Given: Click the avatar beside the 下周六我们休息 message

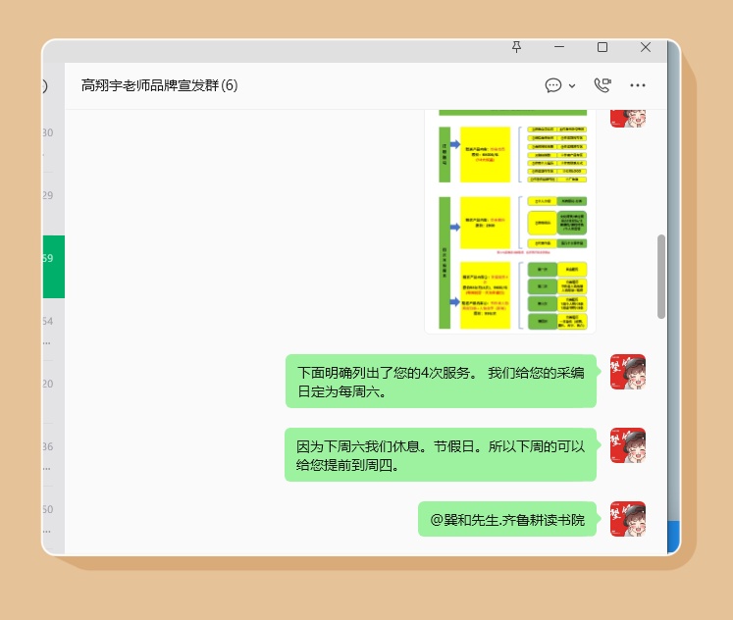Looking at the screenshot, I should pos(627,445).
